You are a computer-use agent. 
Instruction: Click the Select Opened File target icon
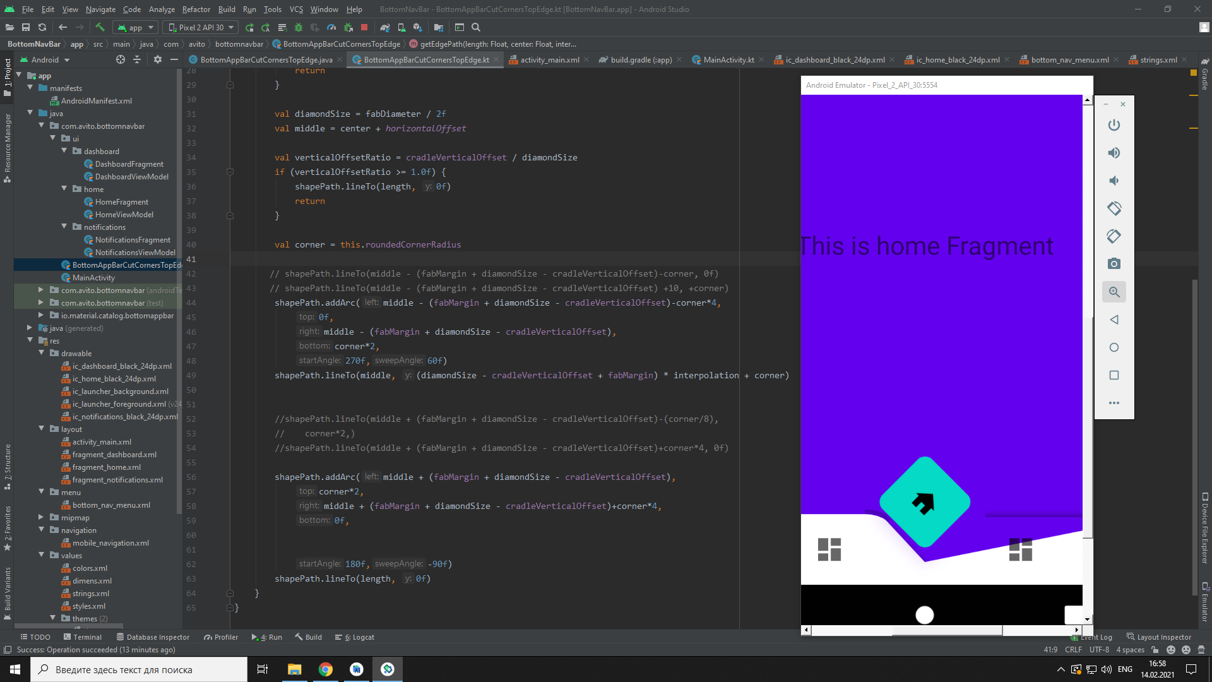[x=121, y=59]
